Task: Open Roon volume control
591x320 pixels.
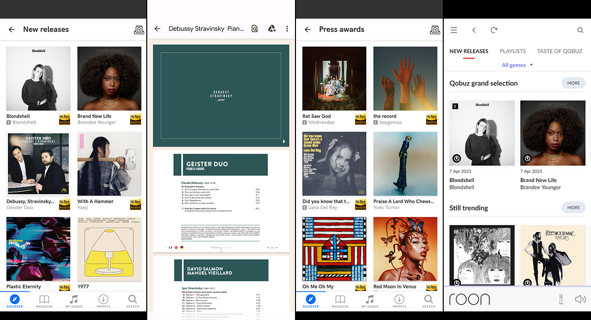Action: click(580, 299)
